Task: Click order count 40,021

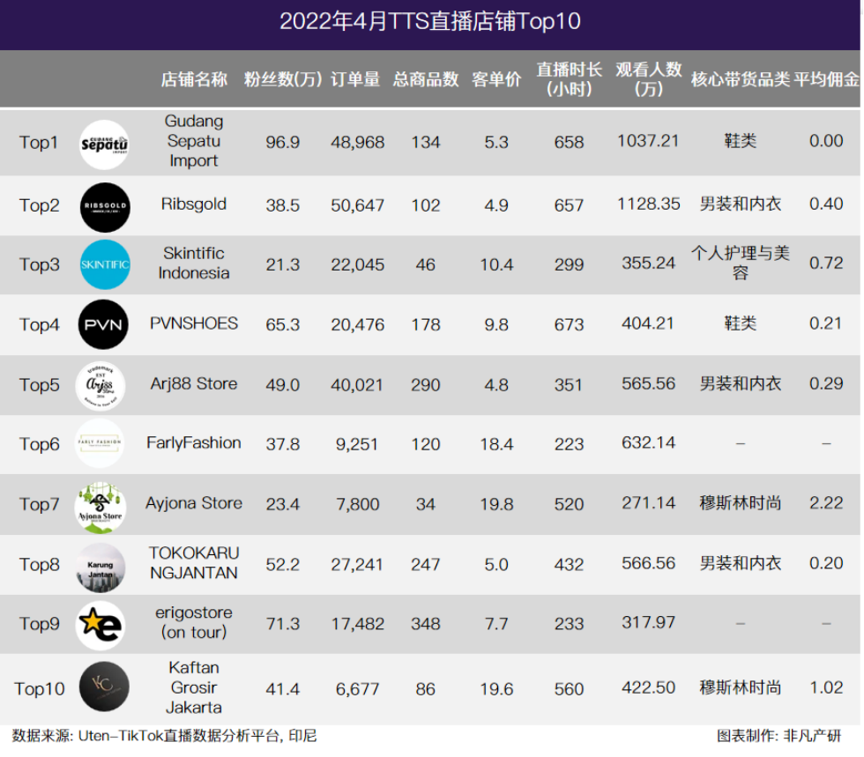Action: (x=357, y=385)
